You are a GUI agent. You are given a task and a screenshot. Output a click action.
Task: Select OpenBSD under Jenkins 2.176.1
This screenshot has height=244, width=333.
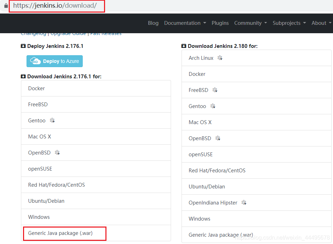[96, 153]
